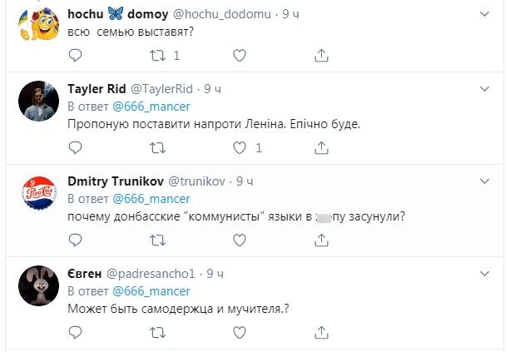The width and height of the screenshot is (510, 352).
Task: Like the tweet by hochu domoy
Action: (239, 55)
